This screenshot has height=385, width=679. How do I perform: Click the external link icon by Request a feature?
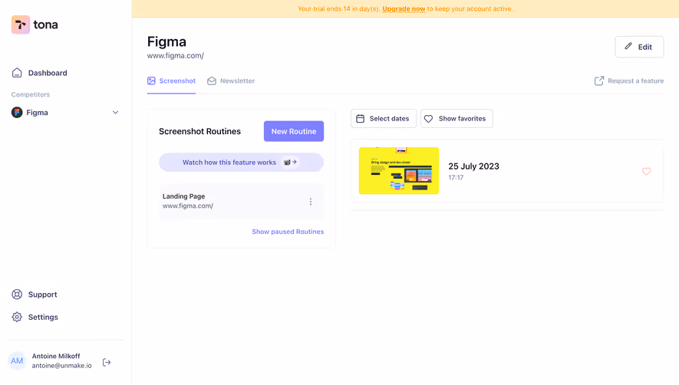pos(599,81)
